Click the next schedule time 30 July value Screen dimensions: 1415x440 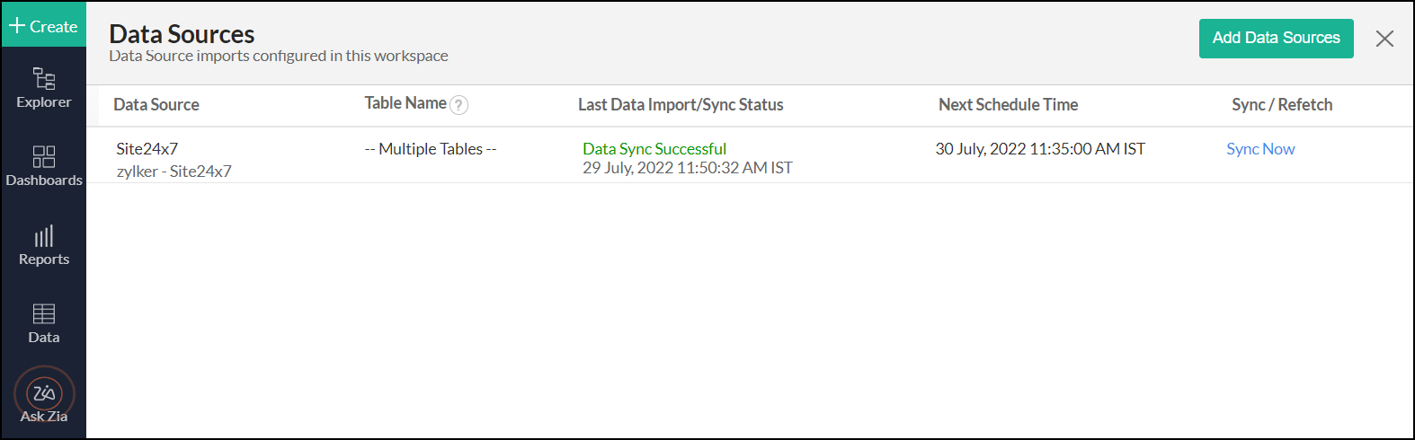click(1040, 149)
